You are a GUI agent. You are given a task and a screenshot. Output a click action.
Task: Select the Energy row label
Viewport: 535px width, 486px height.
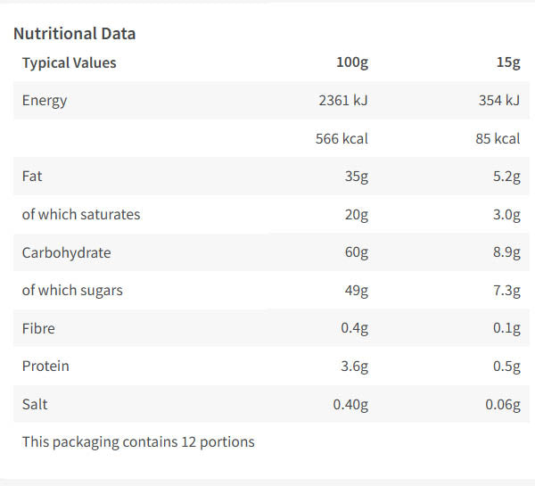point(45,101)
